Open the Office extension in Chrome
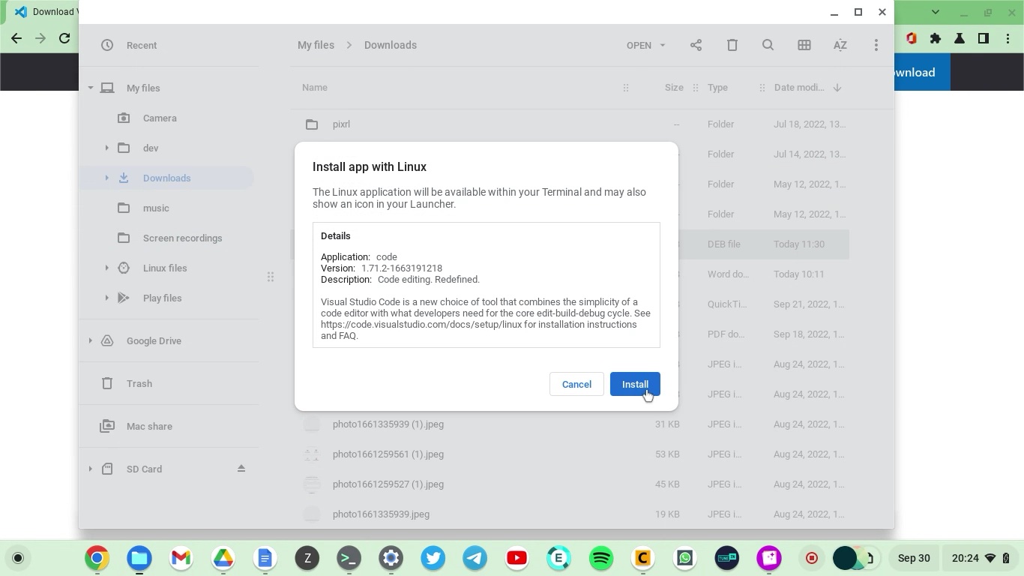1024x576 pixels. pyautogui.click(x=912, y=38)
